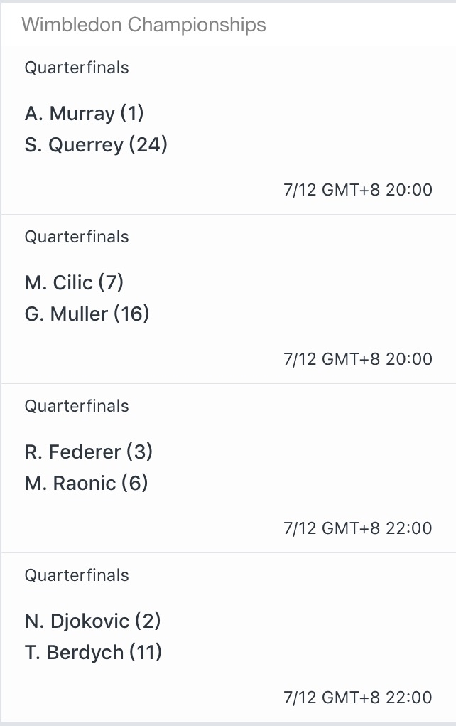
Task: Select player N. Djokovic (2)
Action: tap(92, 621)
